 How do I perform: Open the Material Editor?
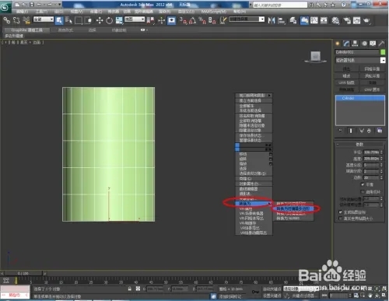click(x=335, y=20)
